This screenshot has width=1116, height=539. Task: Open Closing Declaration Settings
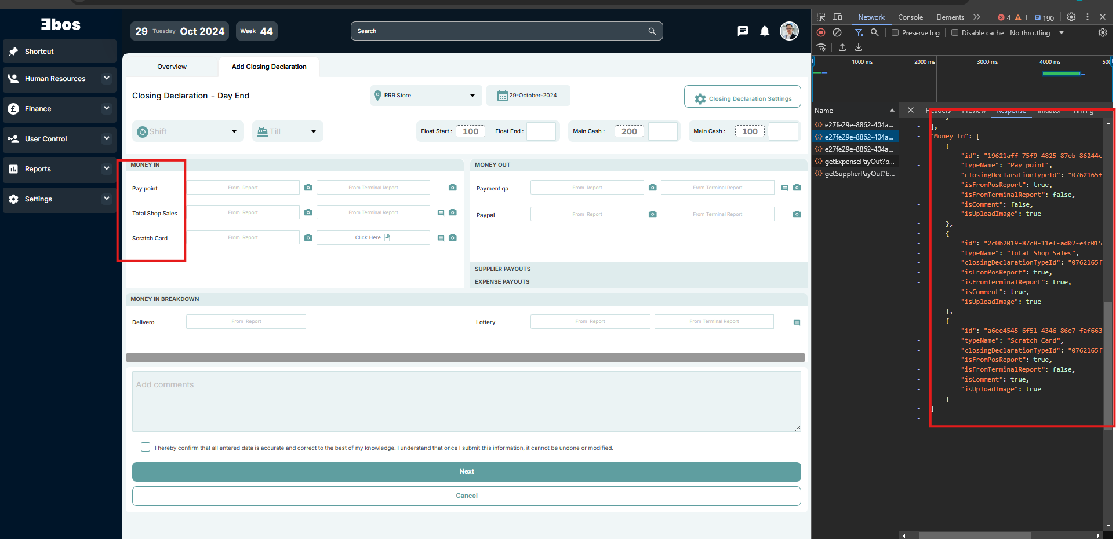pos(743,97)
